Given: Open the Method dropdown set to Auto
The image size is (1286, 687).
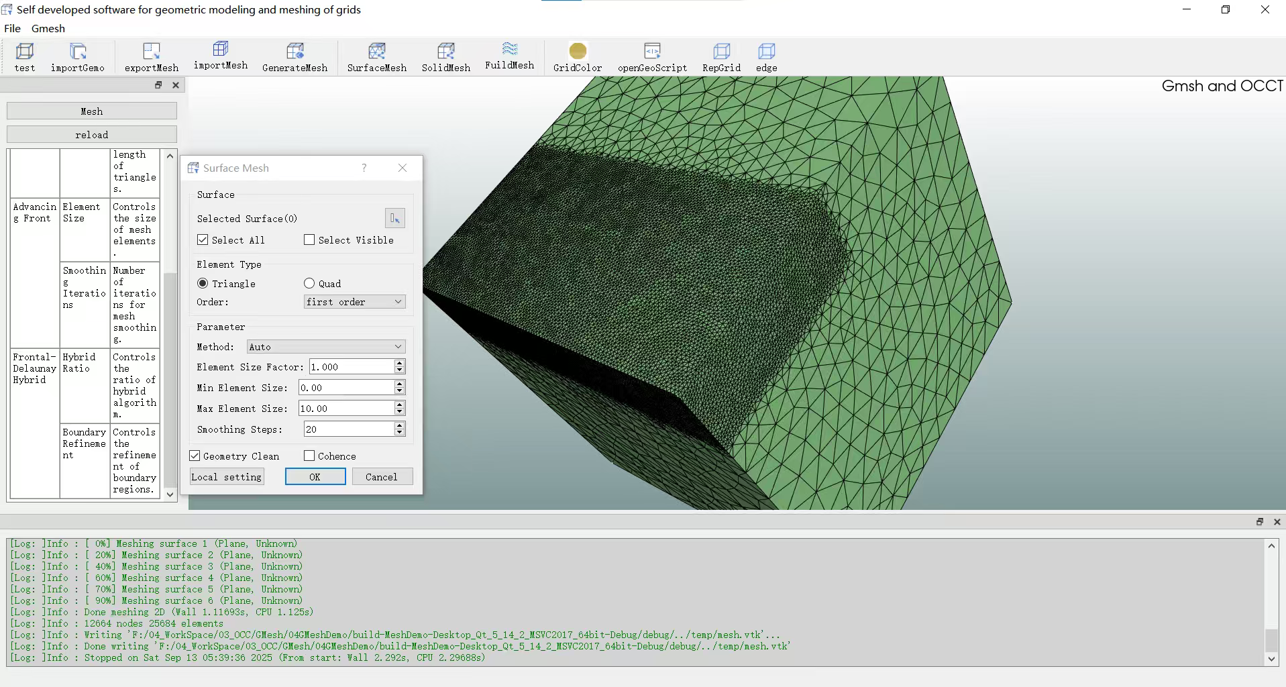Looking at the screenshot, I should 326,347.
